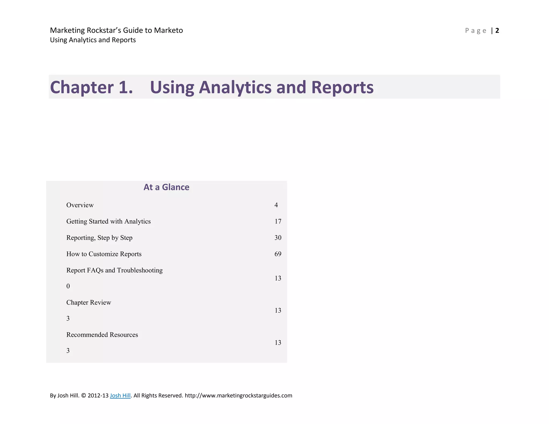Viewport: 549px width, 424px height.
Task: Click page number 4 beside Overview
Action: pyautogui.click(x=276, y=205)
